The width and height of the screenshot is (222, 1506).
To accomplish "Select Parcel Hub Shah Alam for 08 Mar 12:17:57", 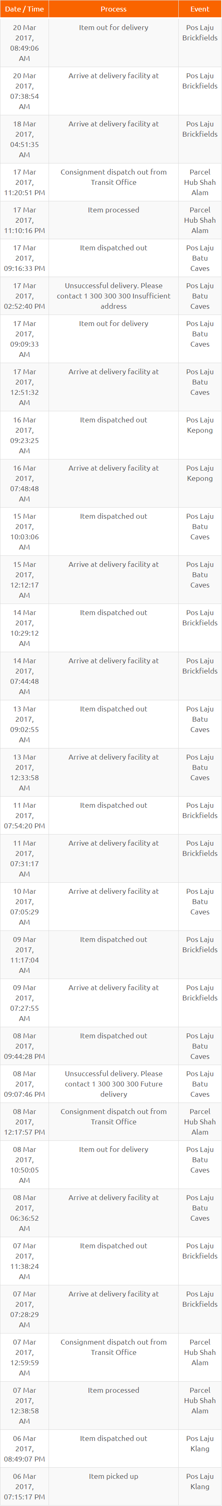I will [200, 1121].
